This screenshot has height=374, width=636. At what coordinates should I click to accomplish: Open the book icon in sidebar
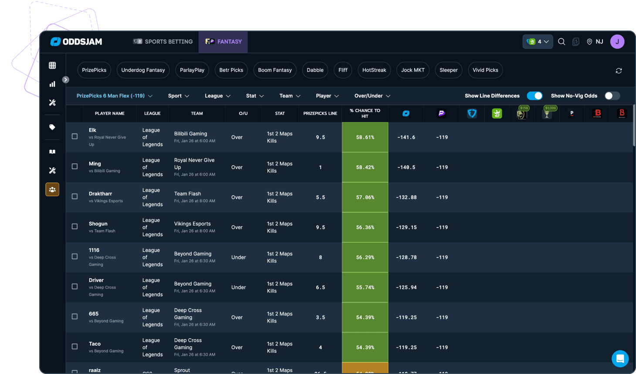pyautogui.click(x=52, y=152)
